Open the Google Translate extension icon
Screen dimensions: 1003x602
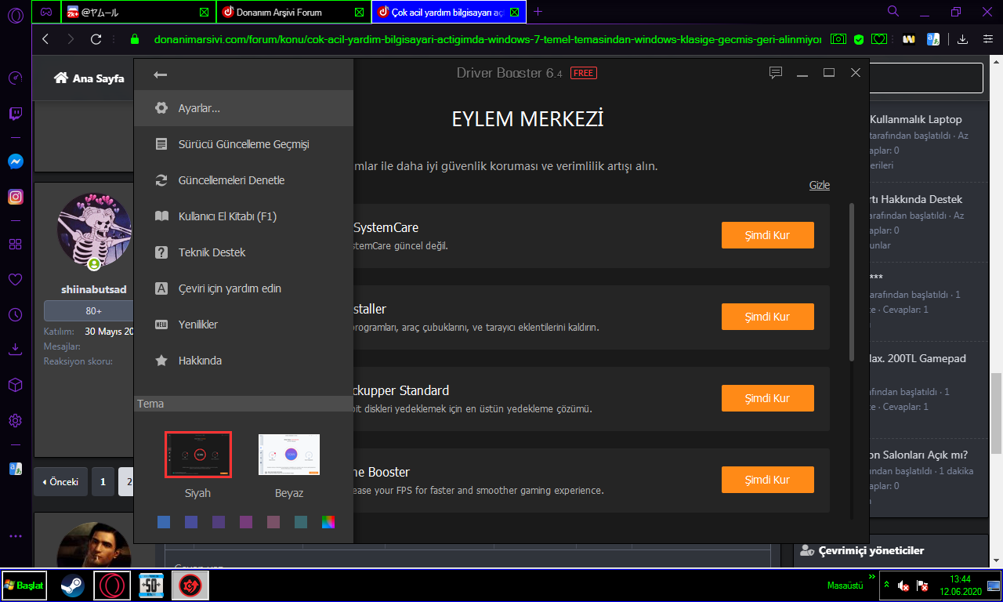(x=933, y=38)
